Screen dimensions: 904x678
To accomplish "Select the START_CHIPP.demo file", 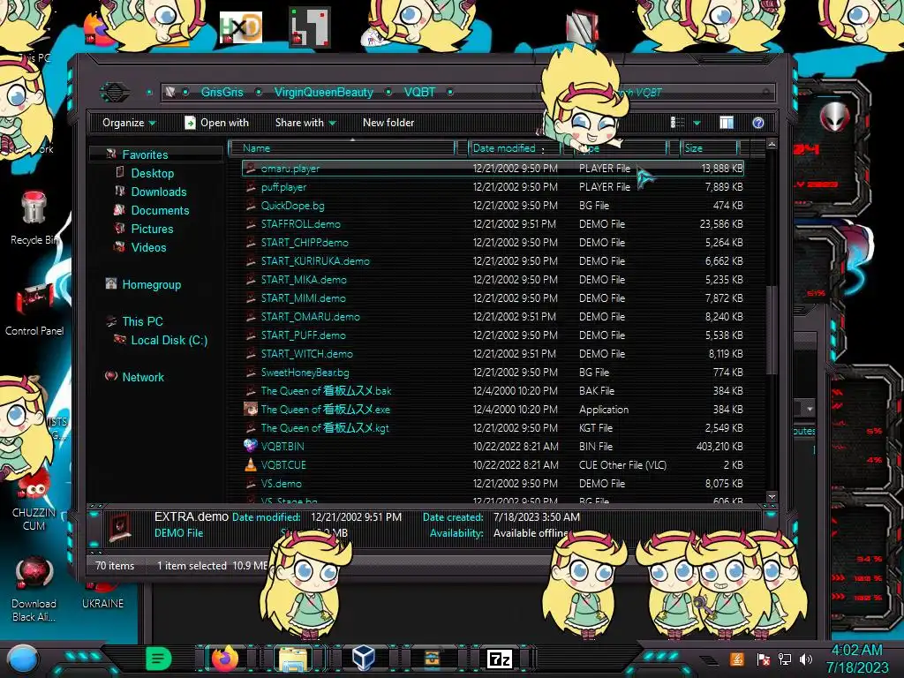I will click(493, 242).
